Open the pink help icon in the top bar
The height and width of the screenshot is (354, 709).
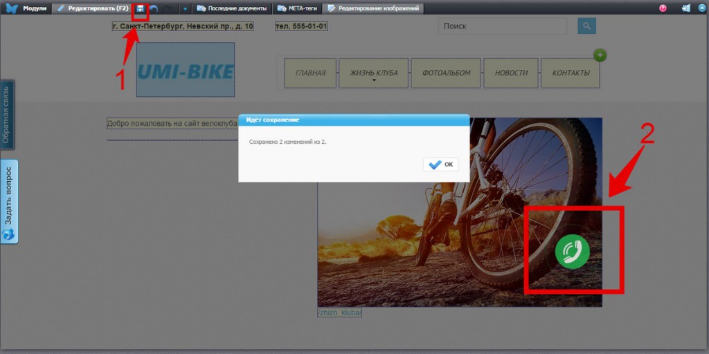(663, 8)
